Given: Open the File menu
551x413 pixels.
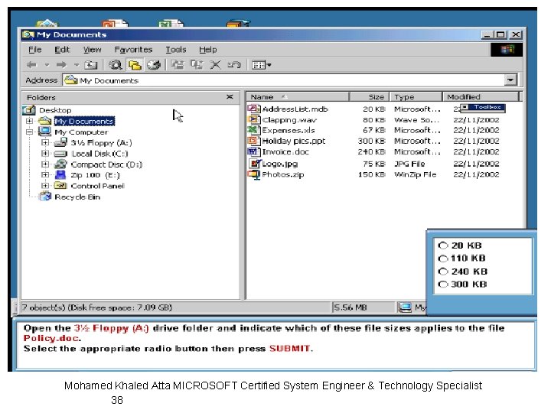Looking at the screenshot, I should click(35, 50).
